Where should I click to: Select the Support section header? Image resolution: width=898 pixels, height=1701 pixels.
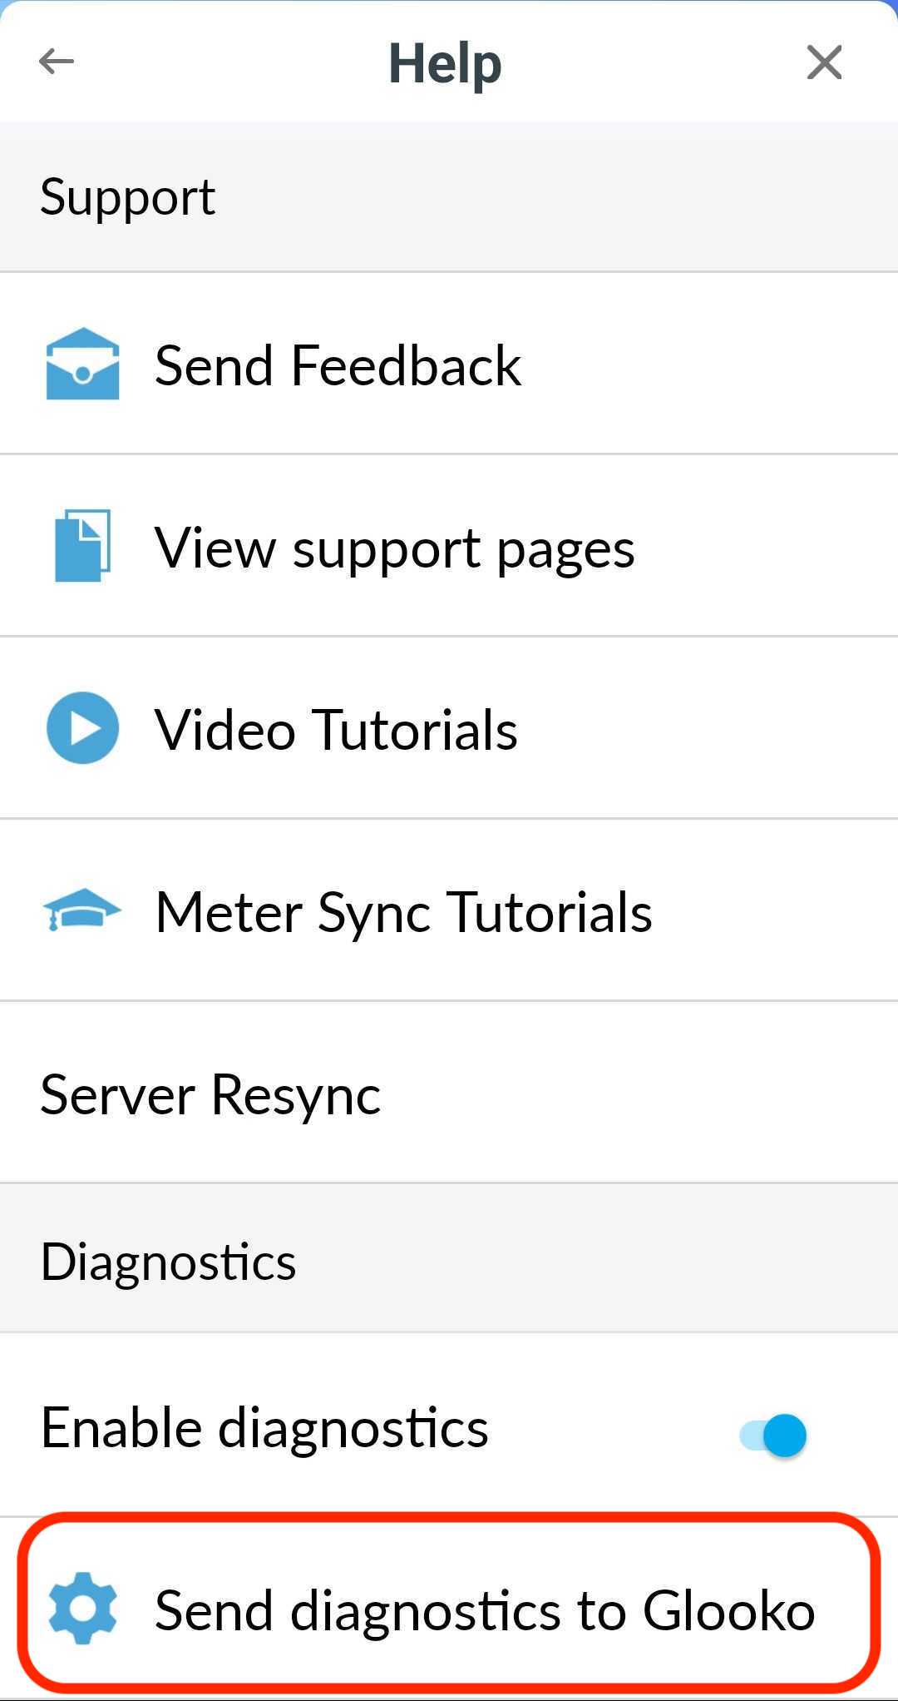click(127, 196)
